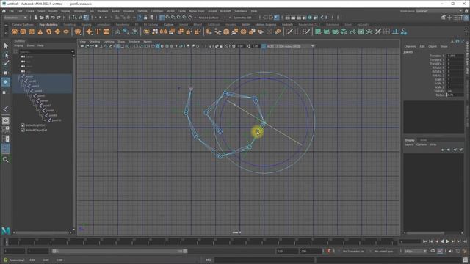Viewport: 470px width, 264px height.
Task: Open the Symmetry: Off dropdown
Action: point(245,18)
